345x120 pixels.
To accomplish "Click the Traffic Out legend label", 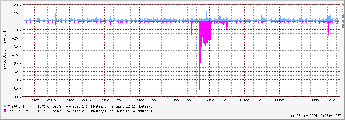I will pyautogui.click(x=18, y=111).
